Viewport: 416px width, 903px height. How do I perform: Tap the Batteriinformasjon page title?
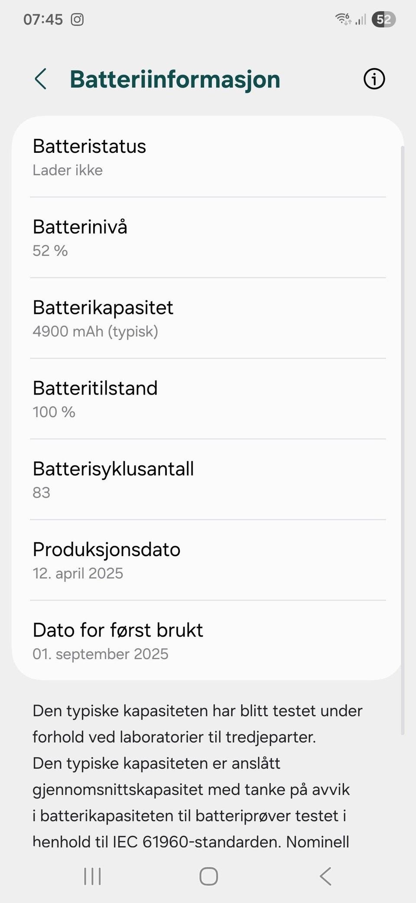175,79
